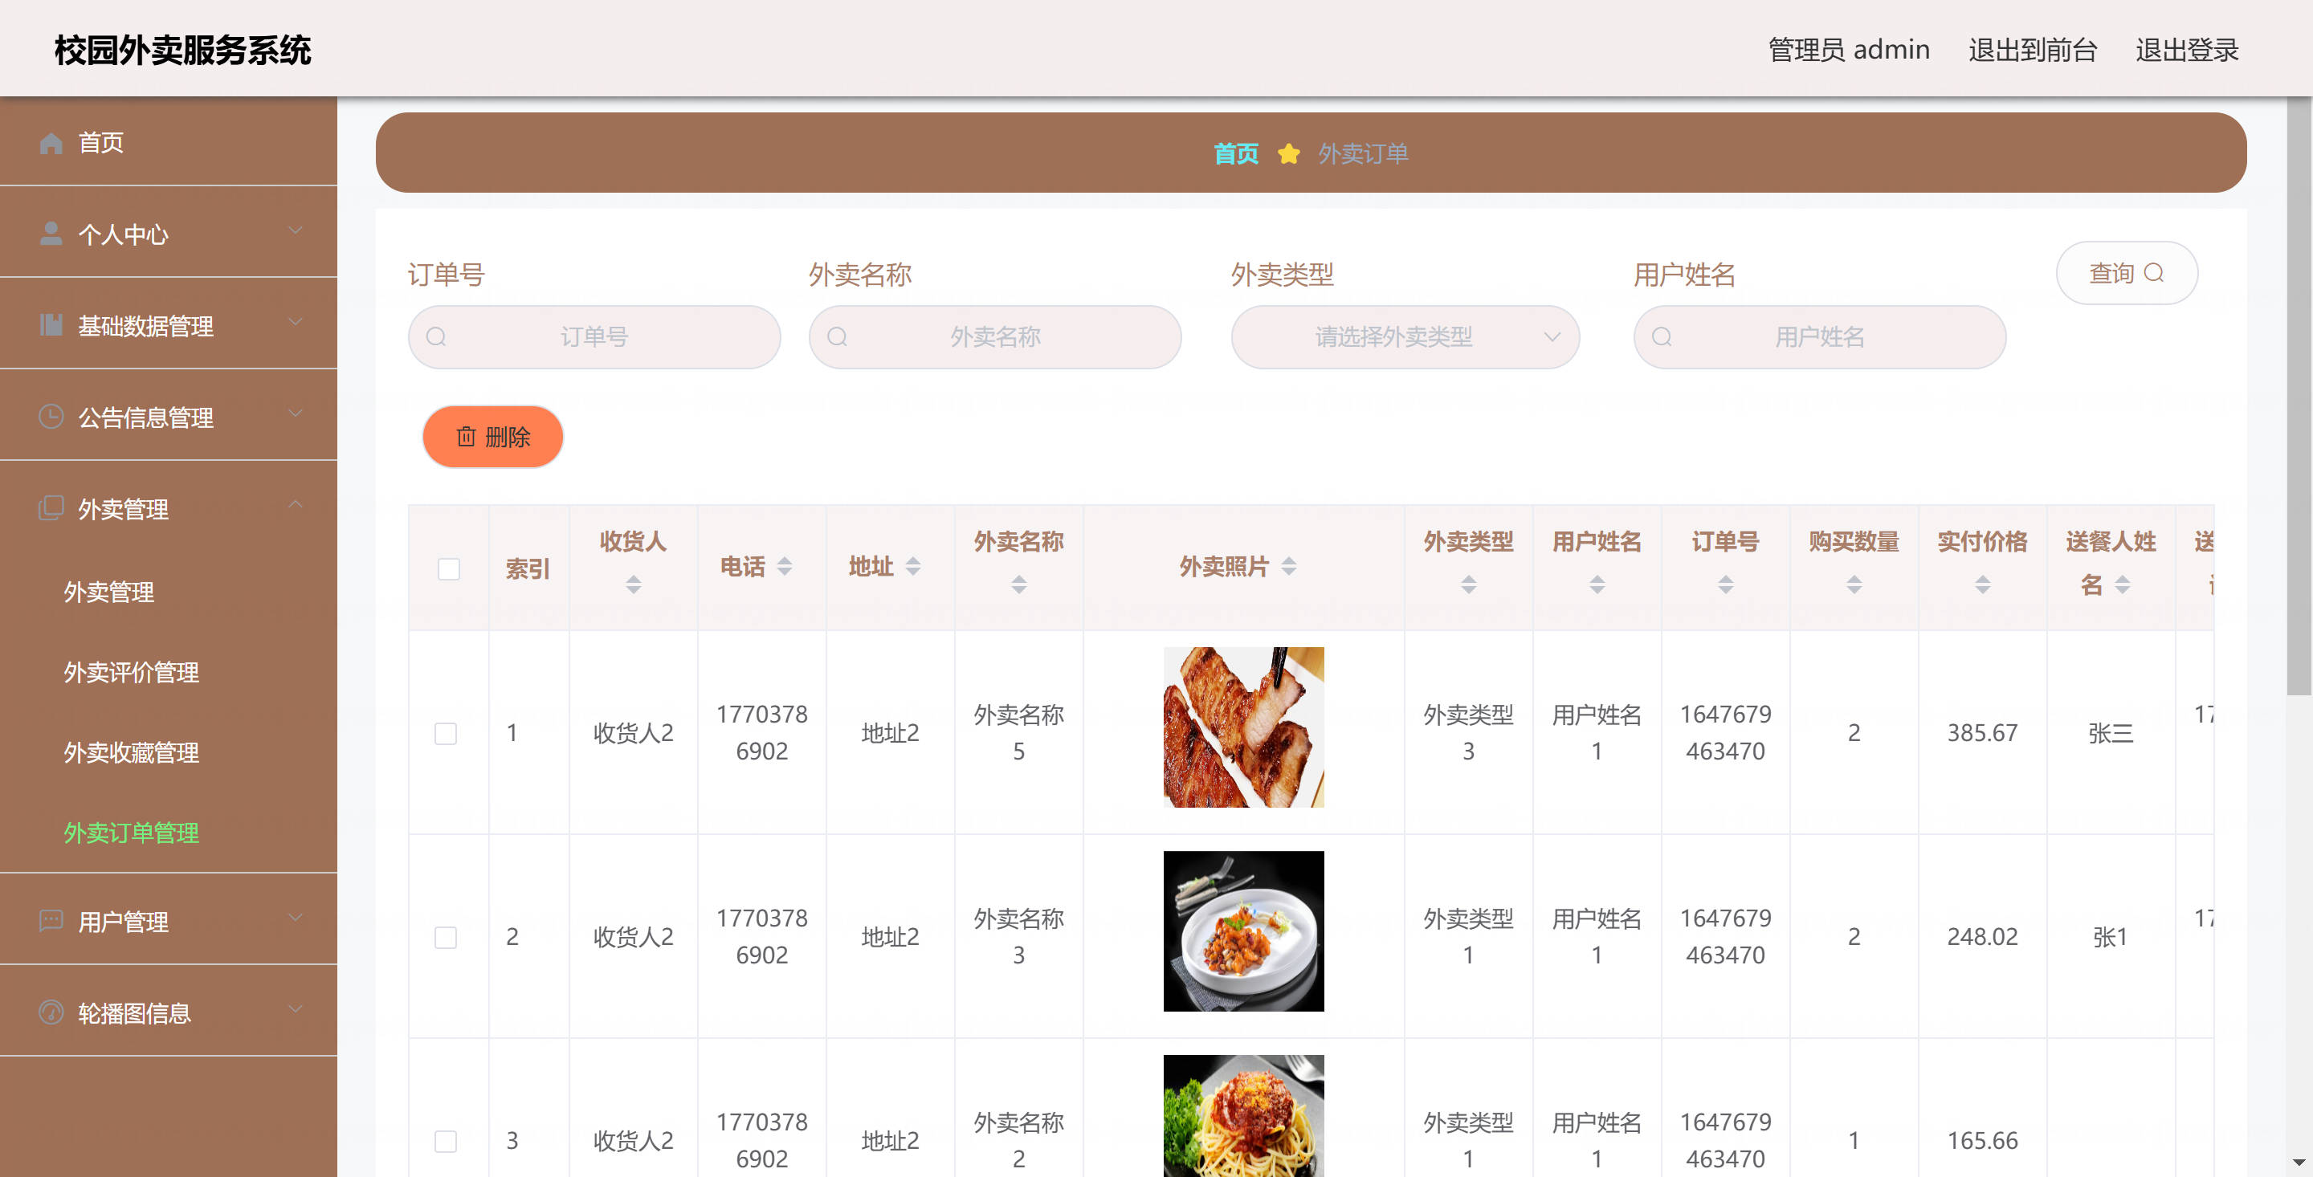The width and height of the screenshot is (2313, 1177).
Task: Sort by 外卖名称 column sort arrows
Action: point(1018,584)
